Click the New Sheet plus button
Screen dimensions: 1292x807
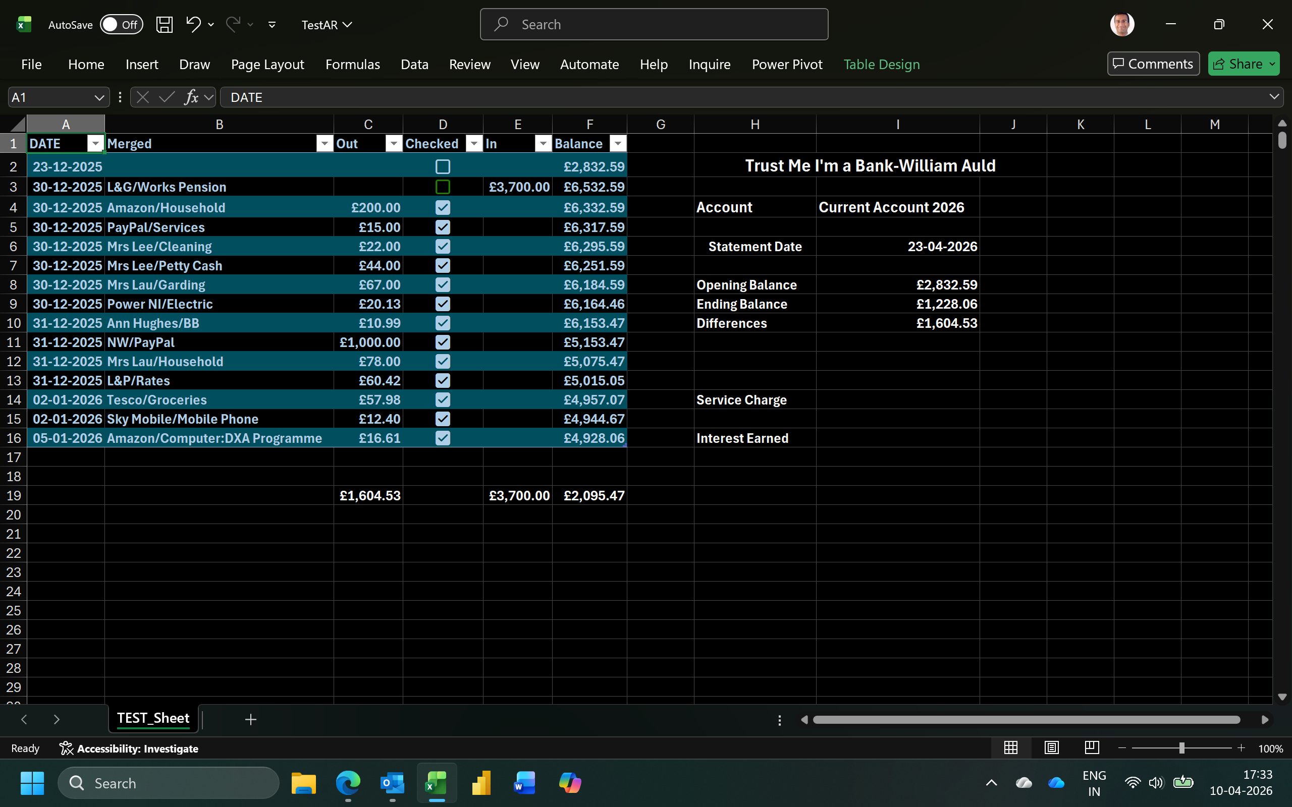[250, 719]
